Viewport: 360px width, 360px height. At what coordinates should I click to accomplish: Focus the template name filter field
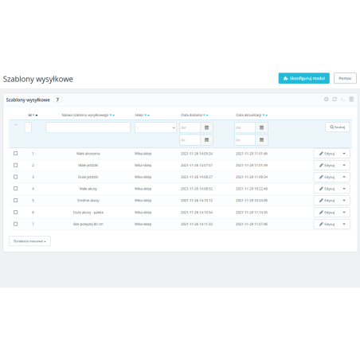pyautogui.click(x=88, y=127)
